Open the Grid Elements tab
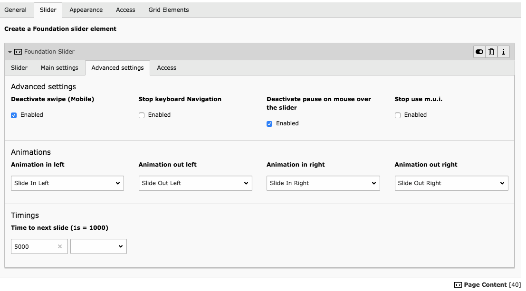Image resolution: width=526 pixels, height=291 pixels. (x=168, y=9)
